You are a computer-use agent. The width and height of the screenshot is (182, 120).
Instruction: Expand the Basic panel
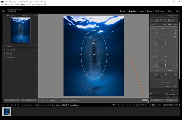(x=177, y=90)
